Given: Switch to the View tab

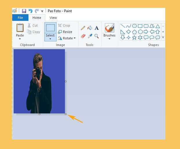Looking at the screenshot, I should point(53,18).
